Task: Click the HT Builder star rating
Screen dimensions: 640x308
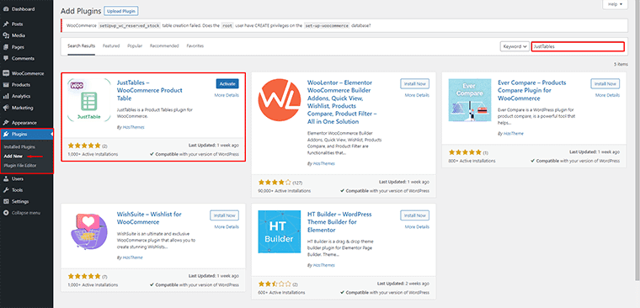Action: (x=275, y=284)
